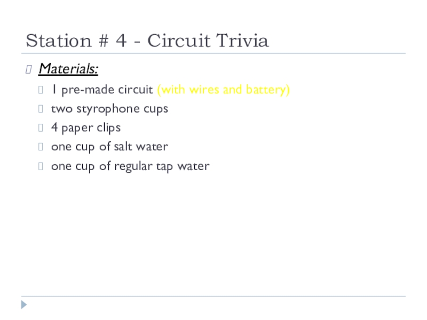This screenshot has width=427, height=320.
Task: Click 'one cup of regular tap water' text
Action: click(x=130, y=166)
